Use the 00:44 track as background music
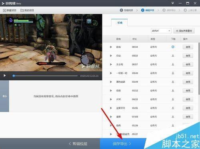Image resolution: width=200 pixels, height=149 pixels. [188, 47]
